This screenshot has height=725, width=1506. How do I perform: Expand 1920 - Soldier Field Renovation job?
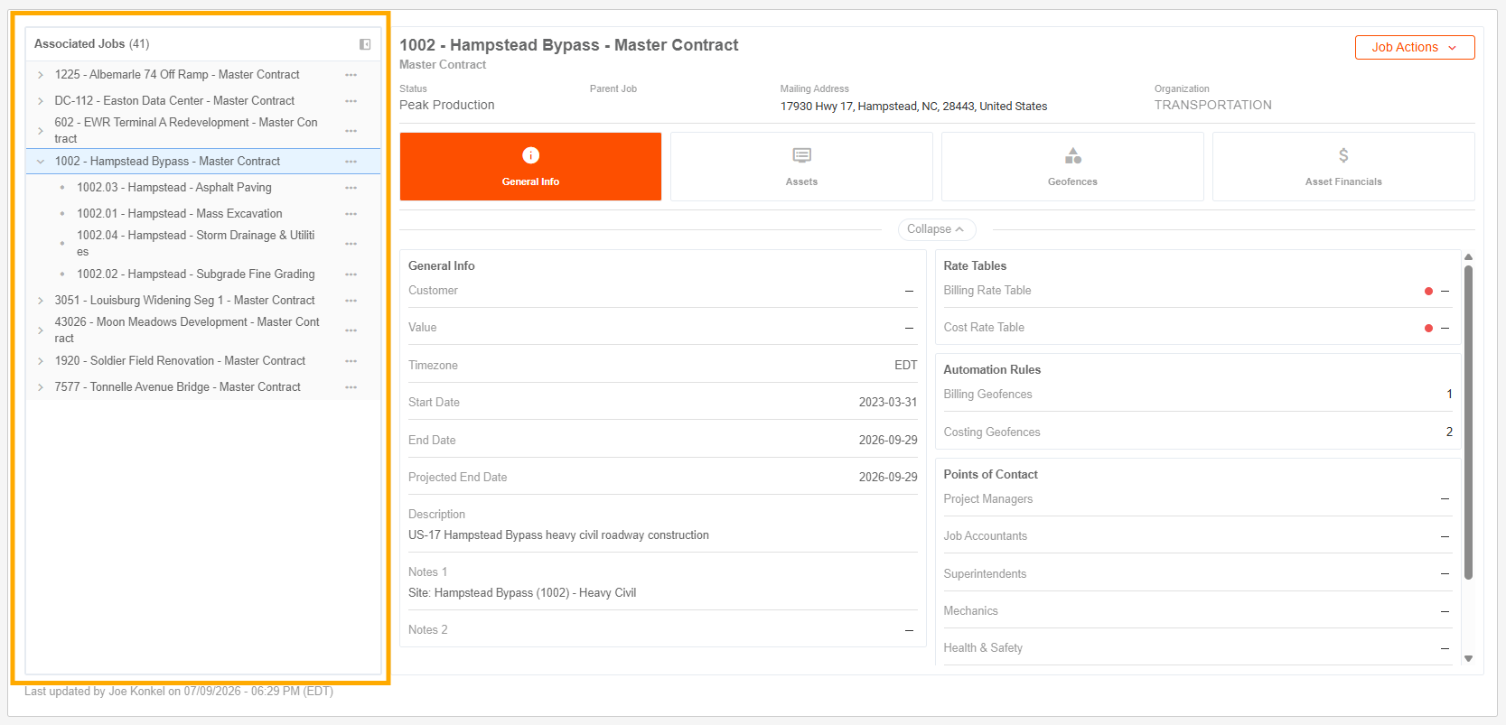click(x=41, y=361)
